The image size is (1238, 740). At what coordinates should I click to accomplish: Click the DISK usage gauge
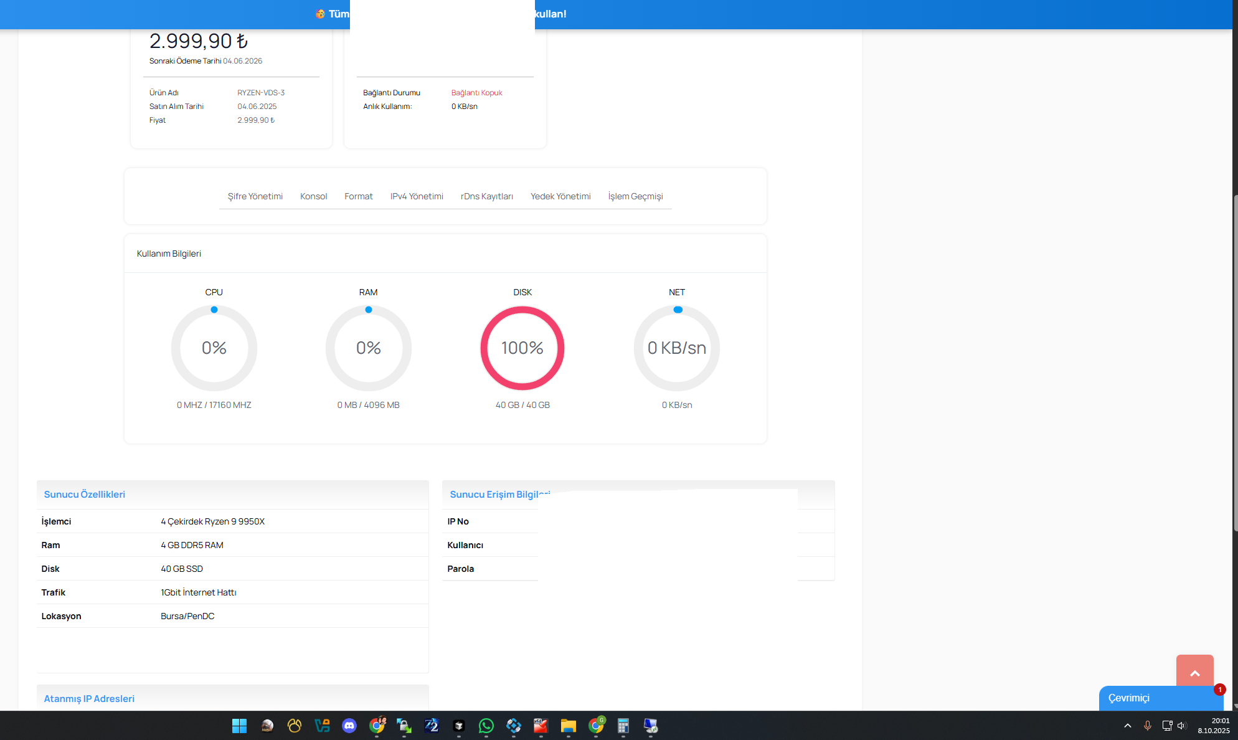tap(522, 348)
